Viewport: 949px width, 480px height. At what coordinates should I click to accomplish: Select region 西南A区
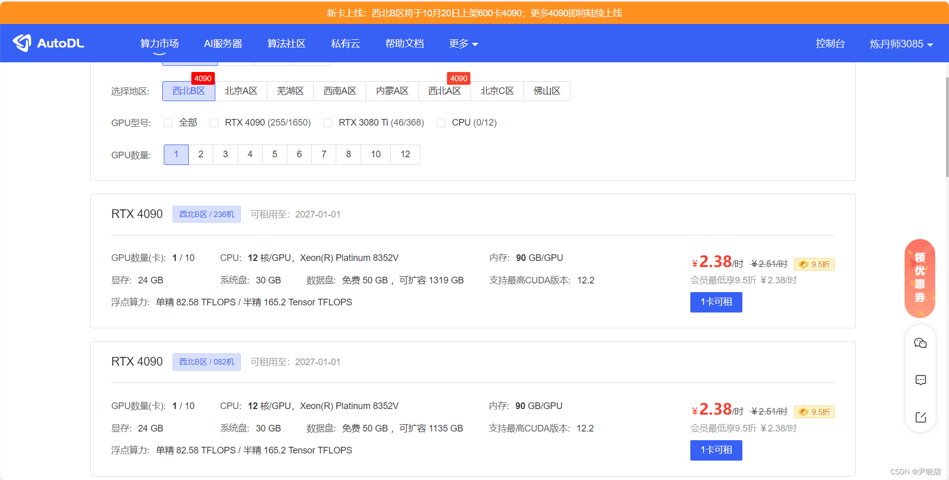click(x=340, y=91)
